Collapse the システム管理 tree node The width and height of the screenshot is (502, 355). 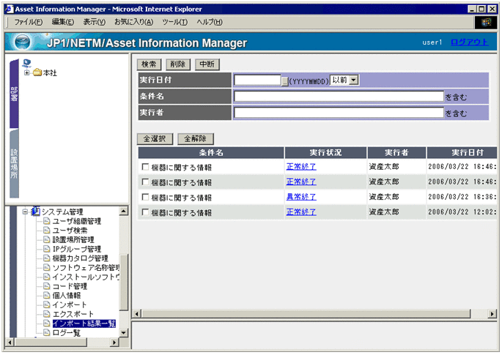24,212
